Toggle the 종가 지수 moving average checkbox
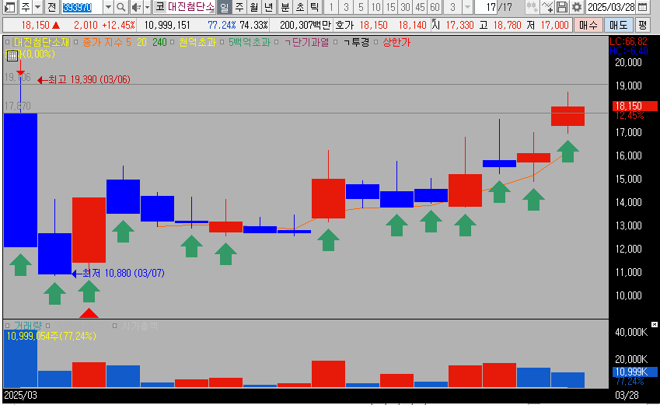 (x=75, y=42)
